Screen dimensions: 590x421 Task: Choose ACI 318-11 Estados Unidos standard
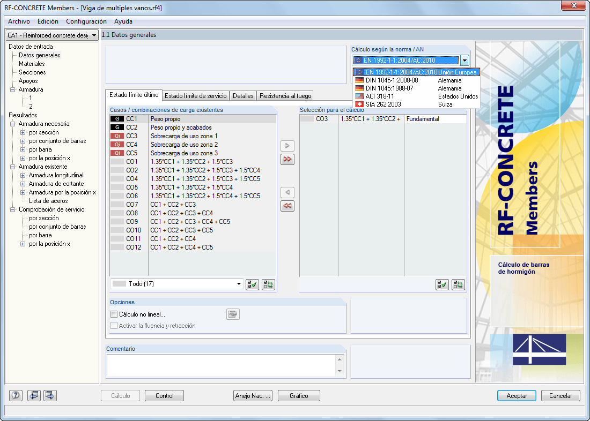tap(416, 96)
